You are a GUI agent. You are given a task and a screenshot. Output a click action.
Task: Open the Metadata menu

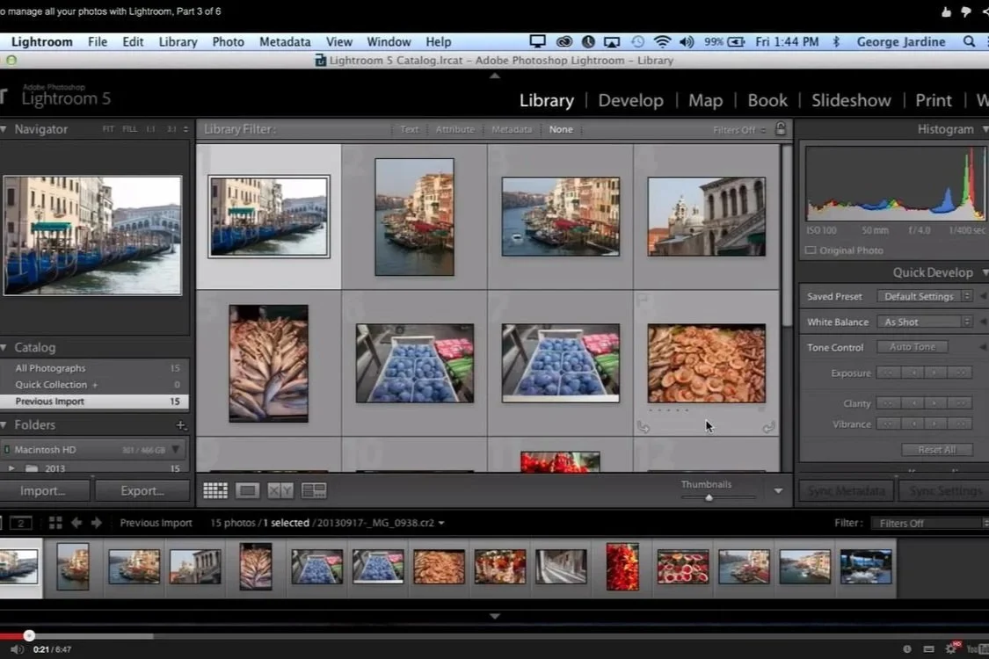(285, 41)
